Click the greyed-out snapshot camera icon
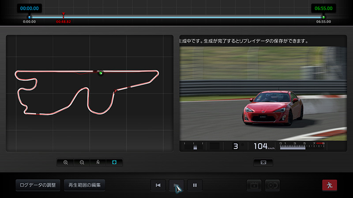 254,185
